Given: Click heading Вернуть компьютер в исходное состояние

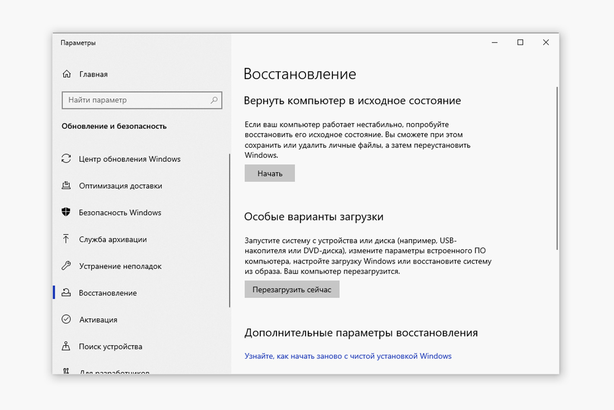Looking at the screenshot, I should [352, 101].
